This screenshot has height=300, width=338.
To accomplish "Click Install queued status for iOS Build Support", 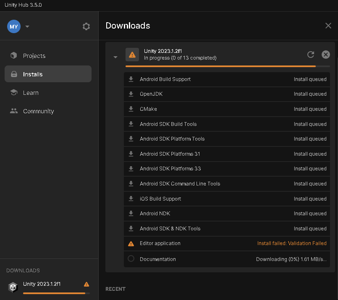I will [310, 199].
